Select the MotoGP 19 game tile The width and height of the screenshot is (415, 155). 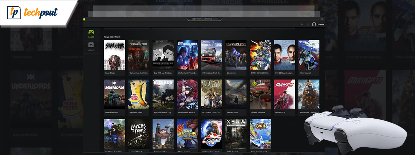pos(284,94)
